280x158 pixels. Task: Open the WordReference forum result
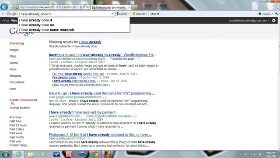pos(103,55)
